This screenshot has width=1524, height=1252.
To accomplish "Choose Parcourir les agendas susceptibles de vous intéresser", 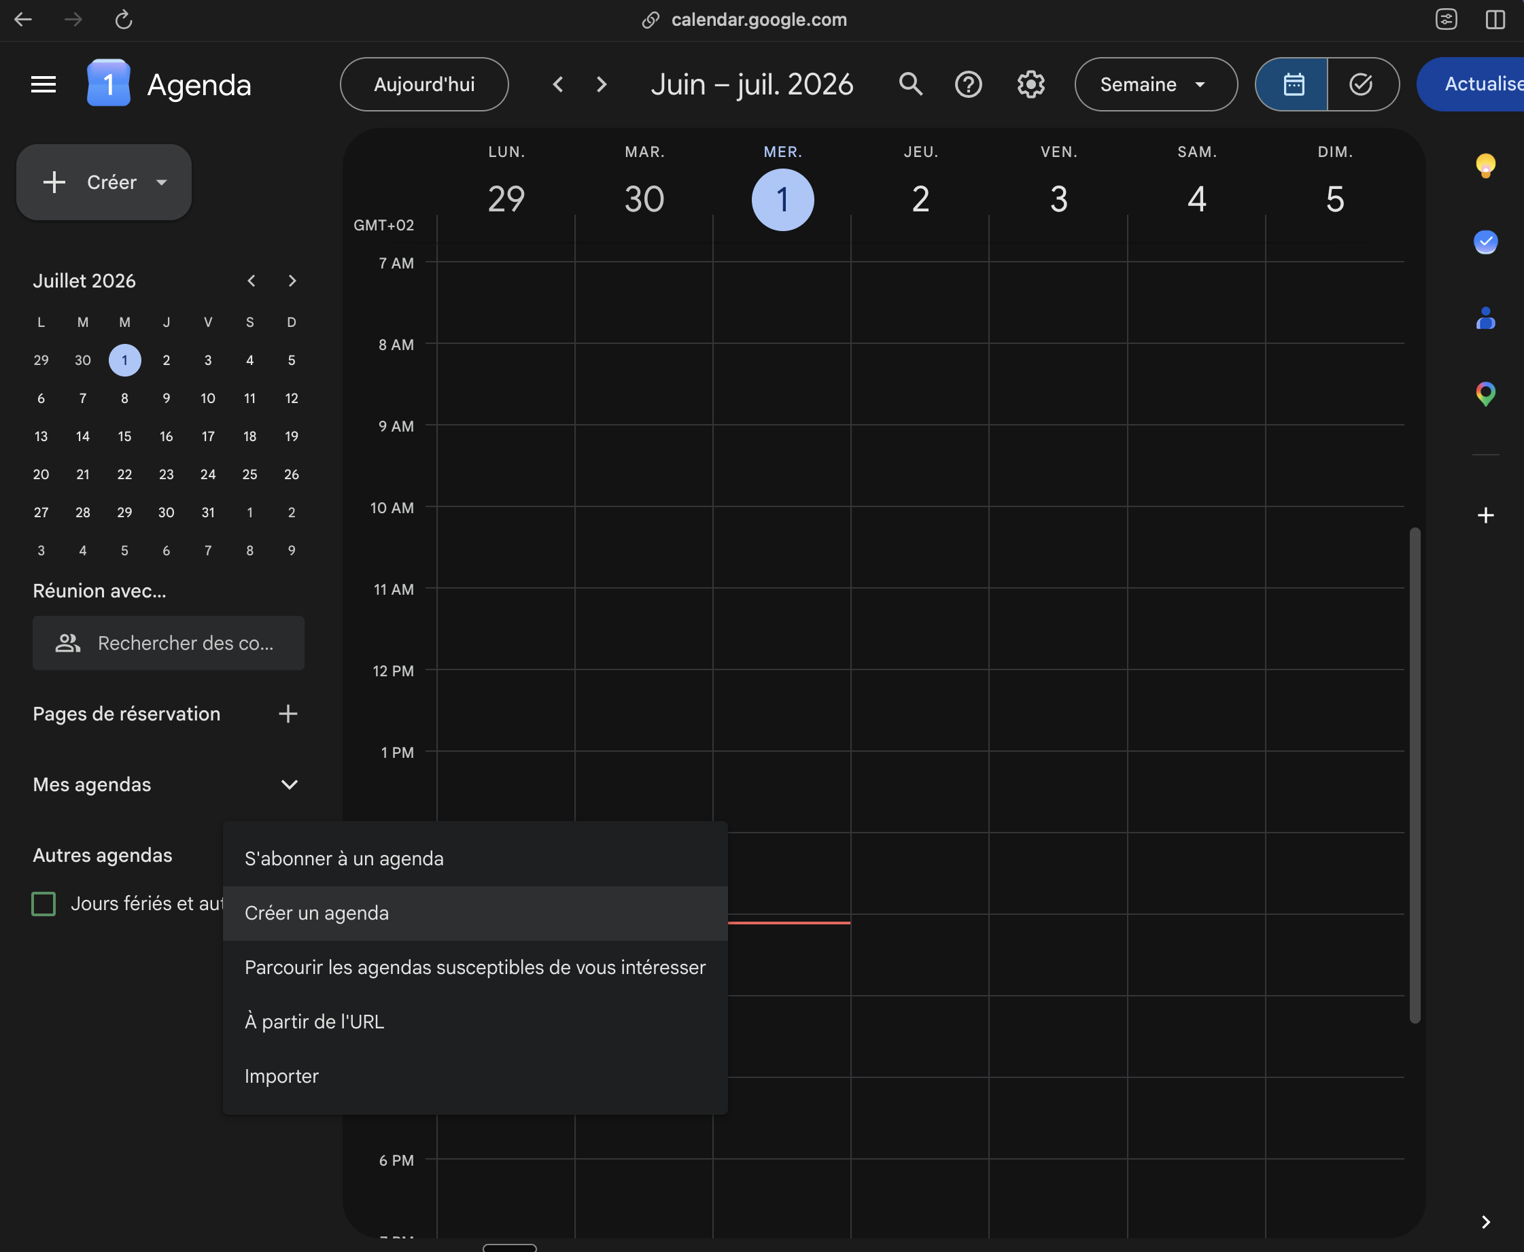I will click(x=474, y=967).
